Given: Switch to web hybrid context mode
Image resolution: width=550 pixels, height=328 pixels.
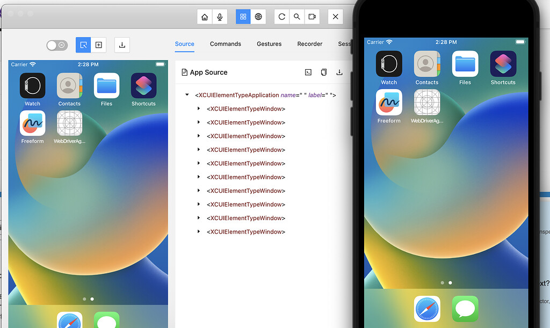Looking at the screenshot, I should coord(258,17).
